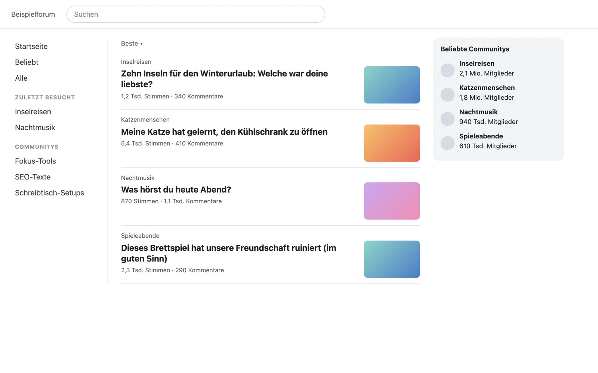This screenshot has height=373, width=598.
Task: Go to Startseite in the sidebar
Action: pos(31,46)
